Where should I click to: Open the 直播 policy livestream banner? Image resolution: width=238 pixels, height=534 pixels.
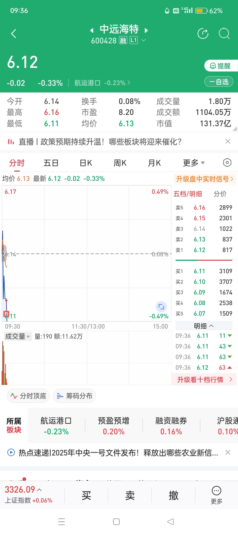pos(100,142)
